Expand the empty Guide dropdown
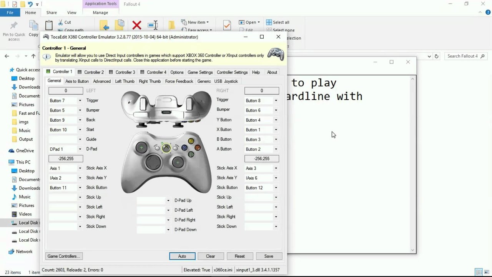The image size is (492, 277). [80, 139]
